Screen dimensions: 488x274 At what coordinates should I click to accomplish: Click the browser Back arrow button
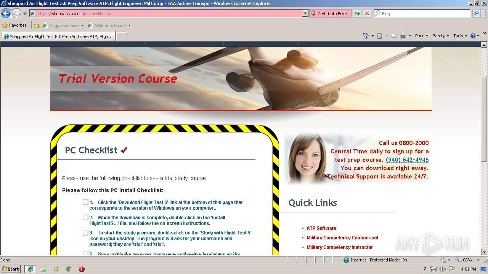coord(6,14)
